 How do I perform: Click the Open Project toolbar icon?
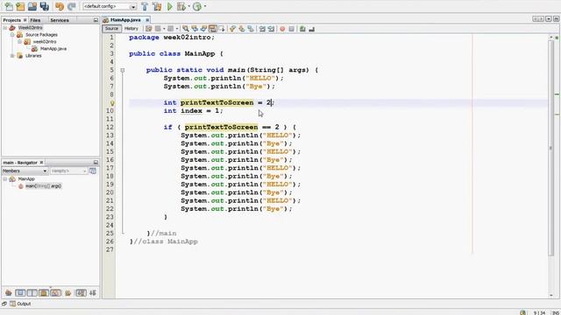coord(32,6)
